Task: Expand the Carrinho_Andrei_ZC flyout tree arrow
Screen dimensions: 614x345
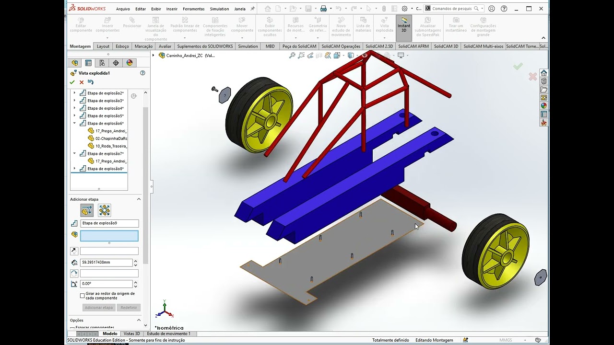Action: pyautogui.click(x=154, y=55)
